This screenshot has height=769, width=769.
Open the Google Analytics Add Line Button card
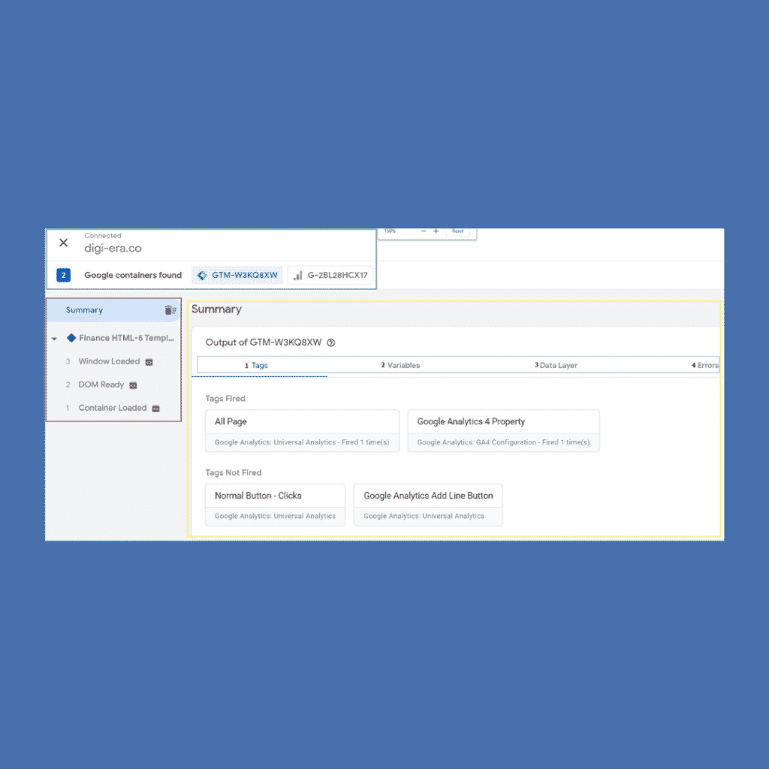(x=428, y=505)
